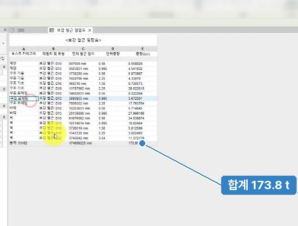Click the length cell 997909 mm
The height and width of the screenshot is (226, 298).
(83, 63)
